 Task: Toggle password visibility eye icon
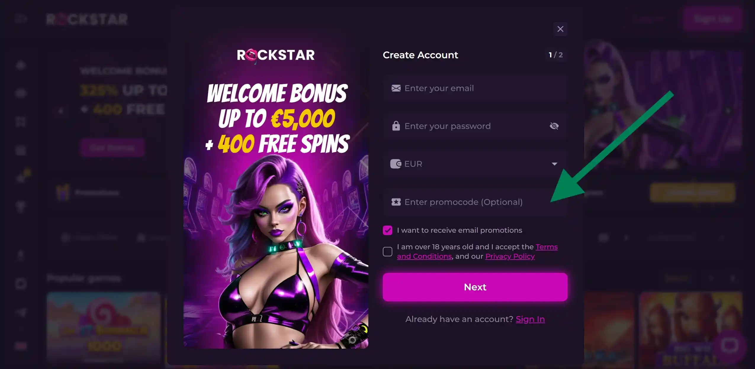(554, 126)
